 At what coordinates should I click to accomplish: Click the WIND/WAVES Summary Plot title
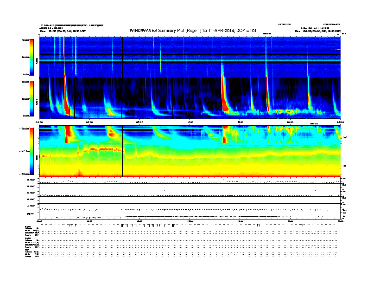point(193,31)
